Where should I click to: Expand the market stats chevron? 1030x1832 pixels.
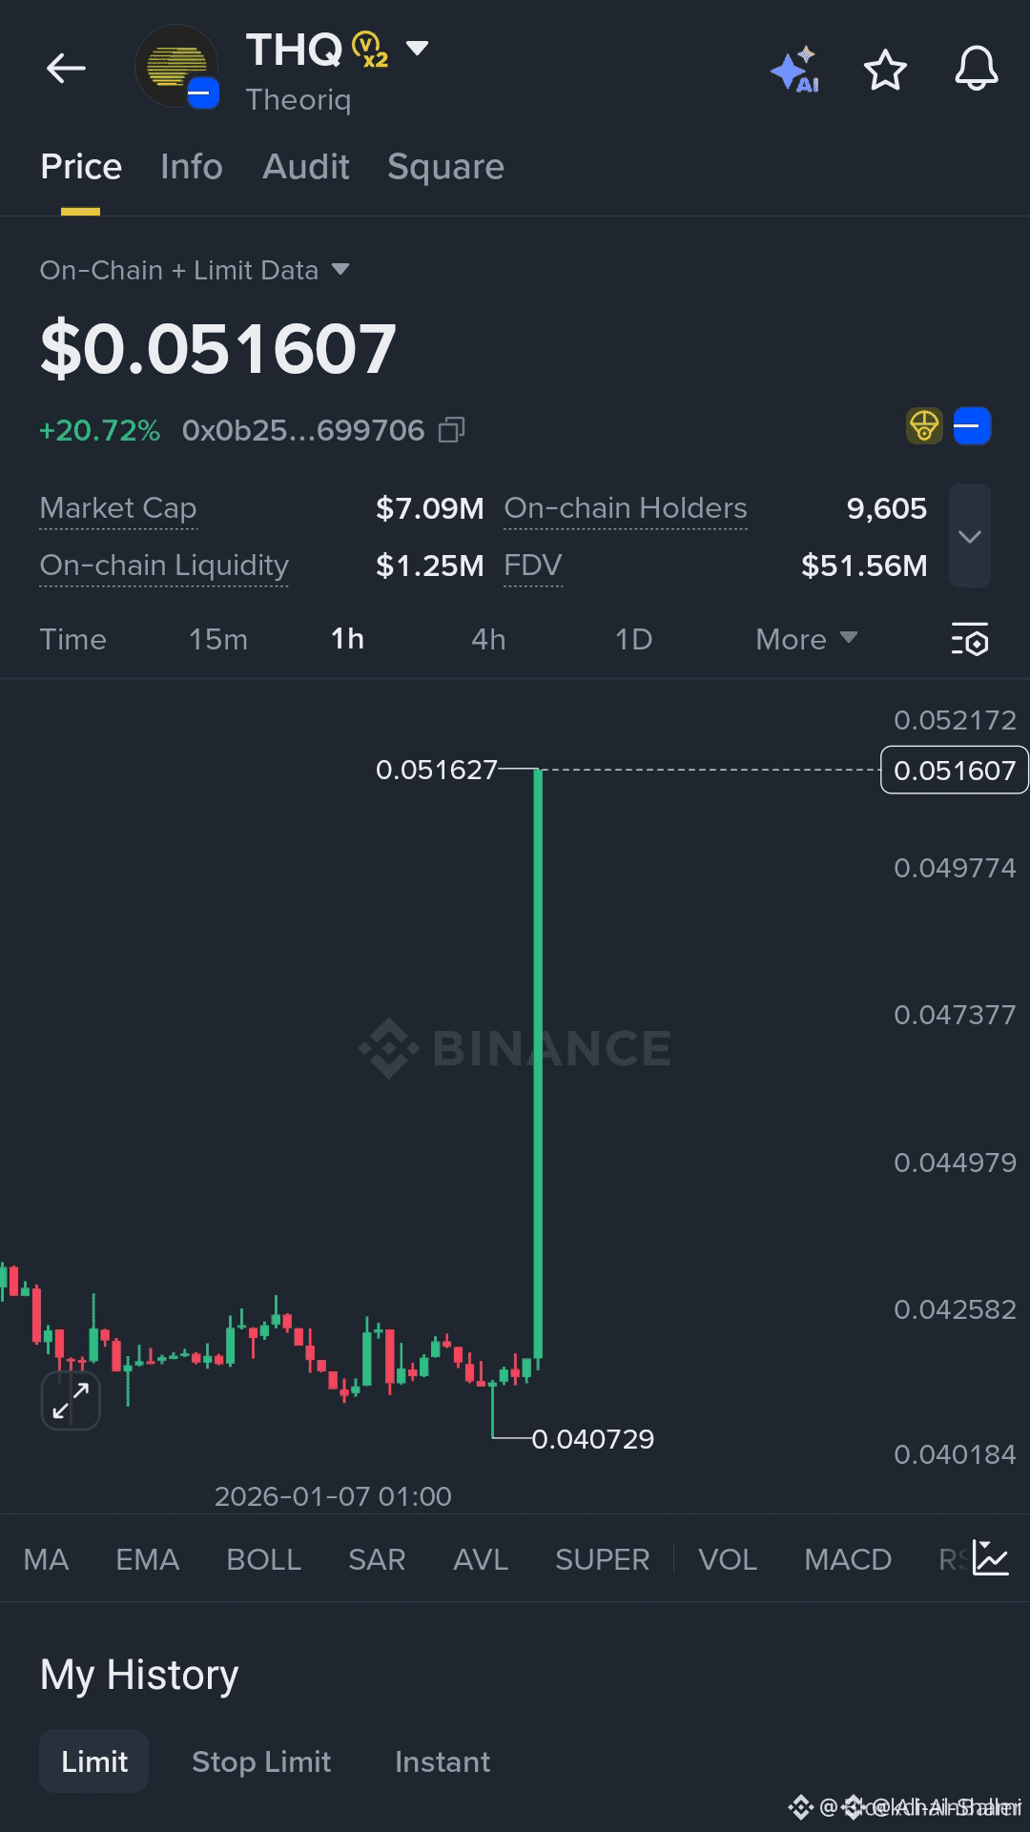970,536
